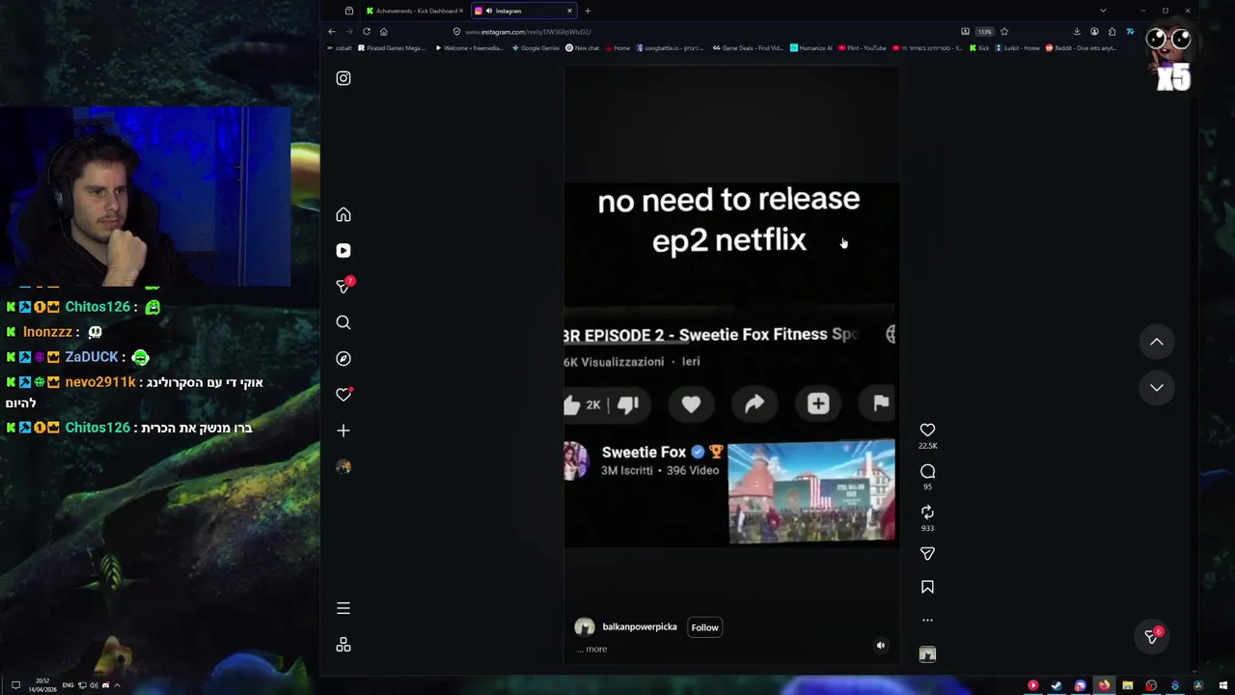This screenshot has width=1235, height=695.
Task: Open reel comments bubble icon
Action: coord(927,471)
